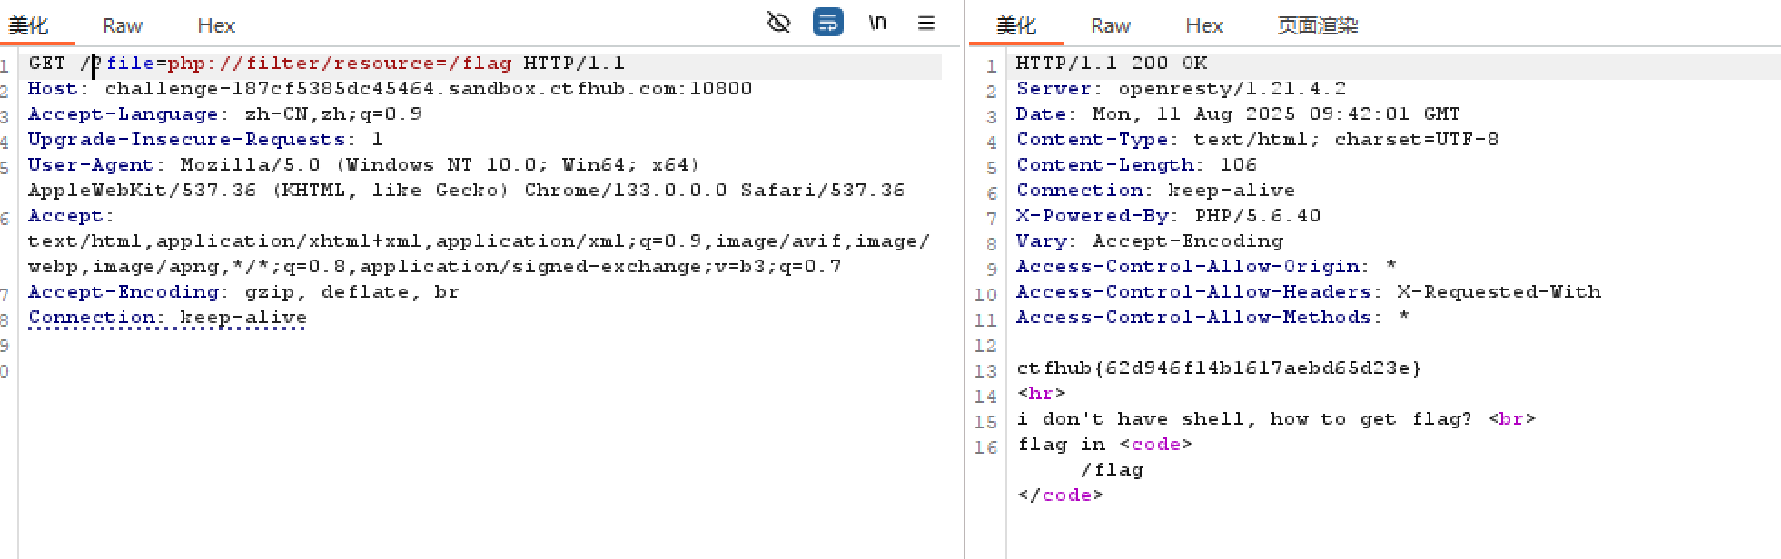Screen dimensions: 1781x559
Task: Switch to the Raw tab in request panel
Action: click(x=123, y=25)
